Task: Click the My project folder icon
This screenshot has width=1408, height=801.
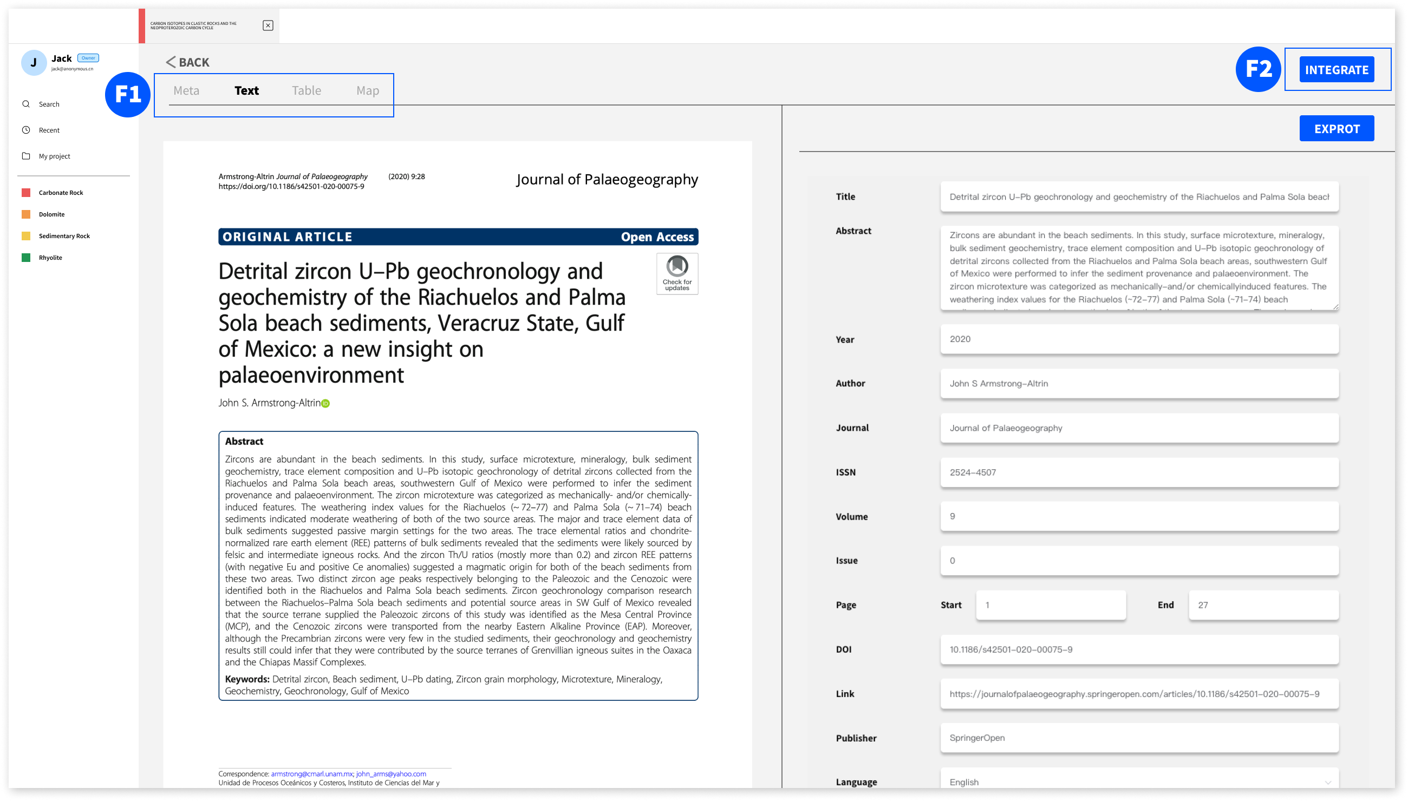Action: point(26,156)
